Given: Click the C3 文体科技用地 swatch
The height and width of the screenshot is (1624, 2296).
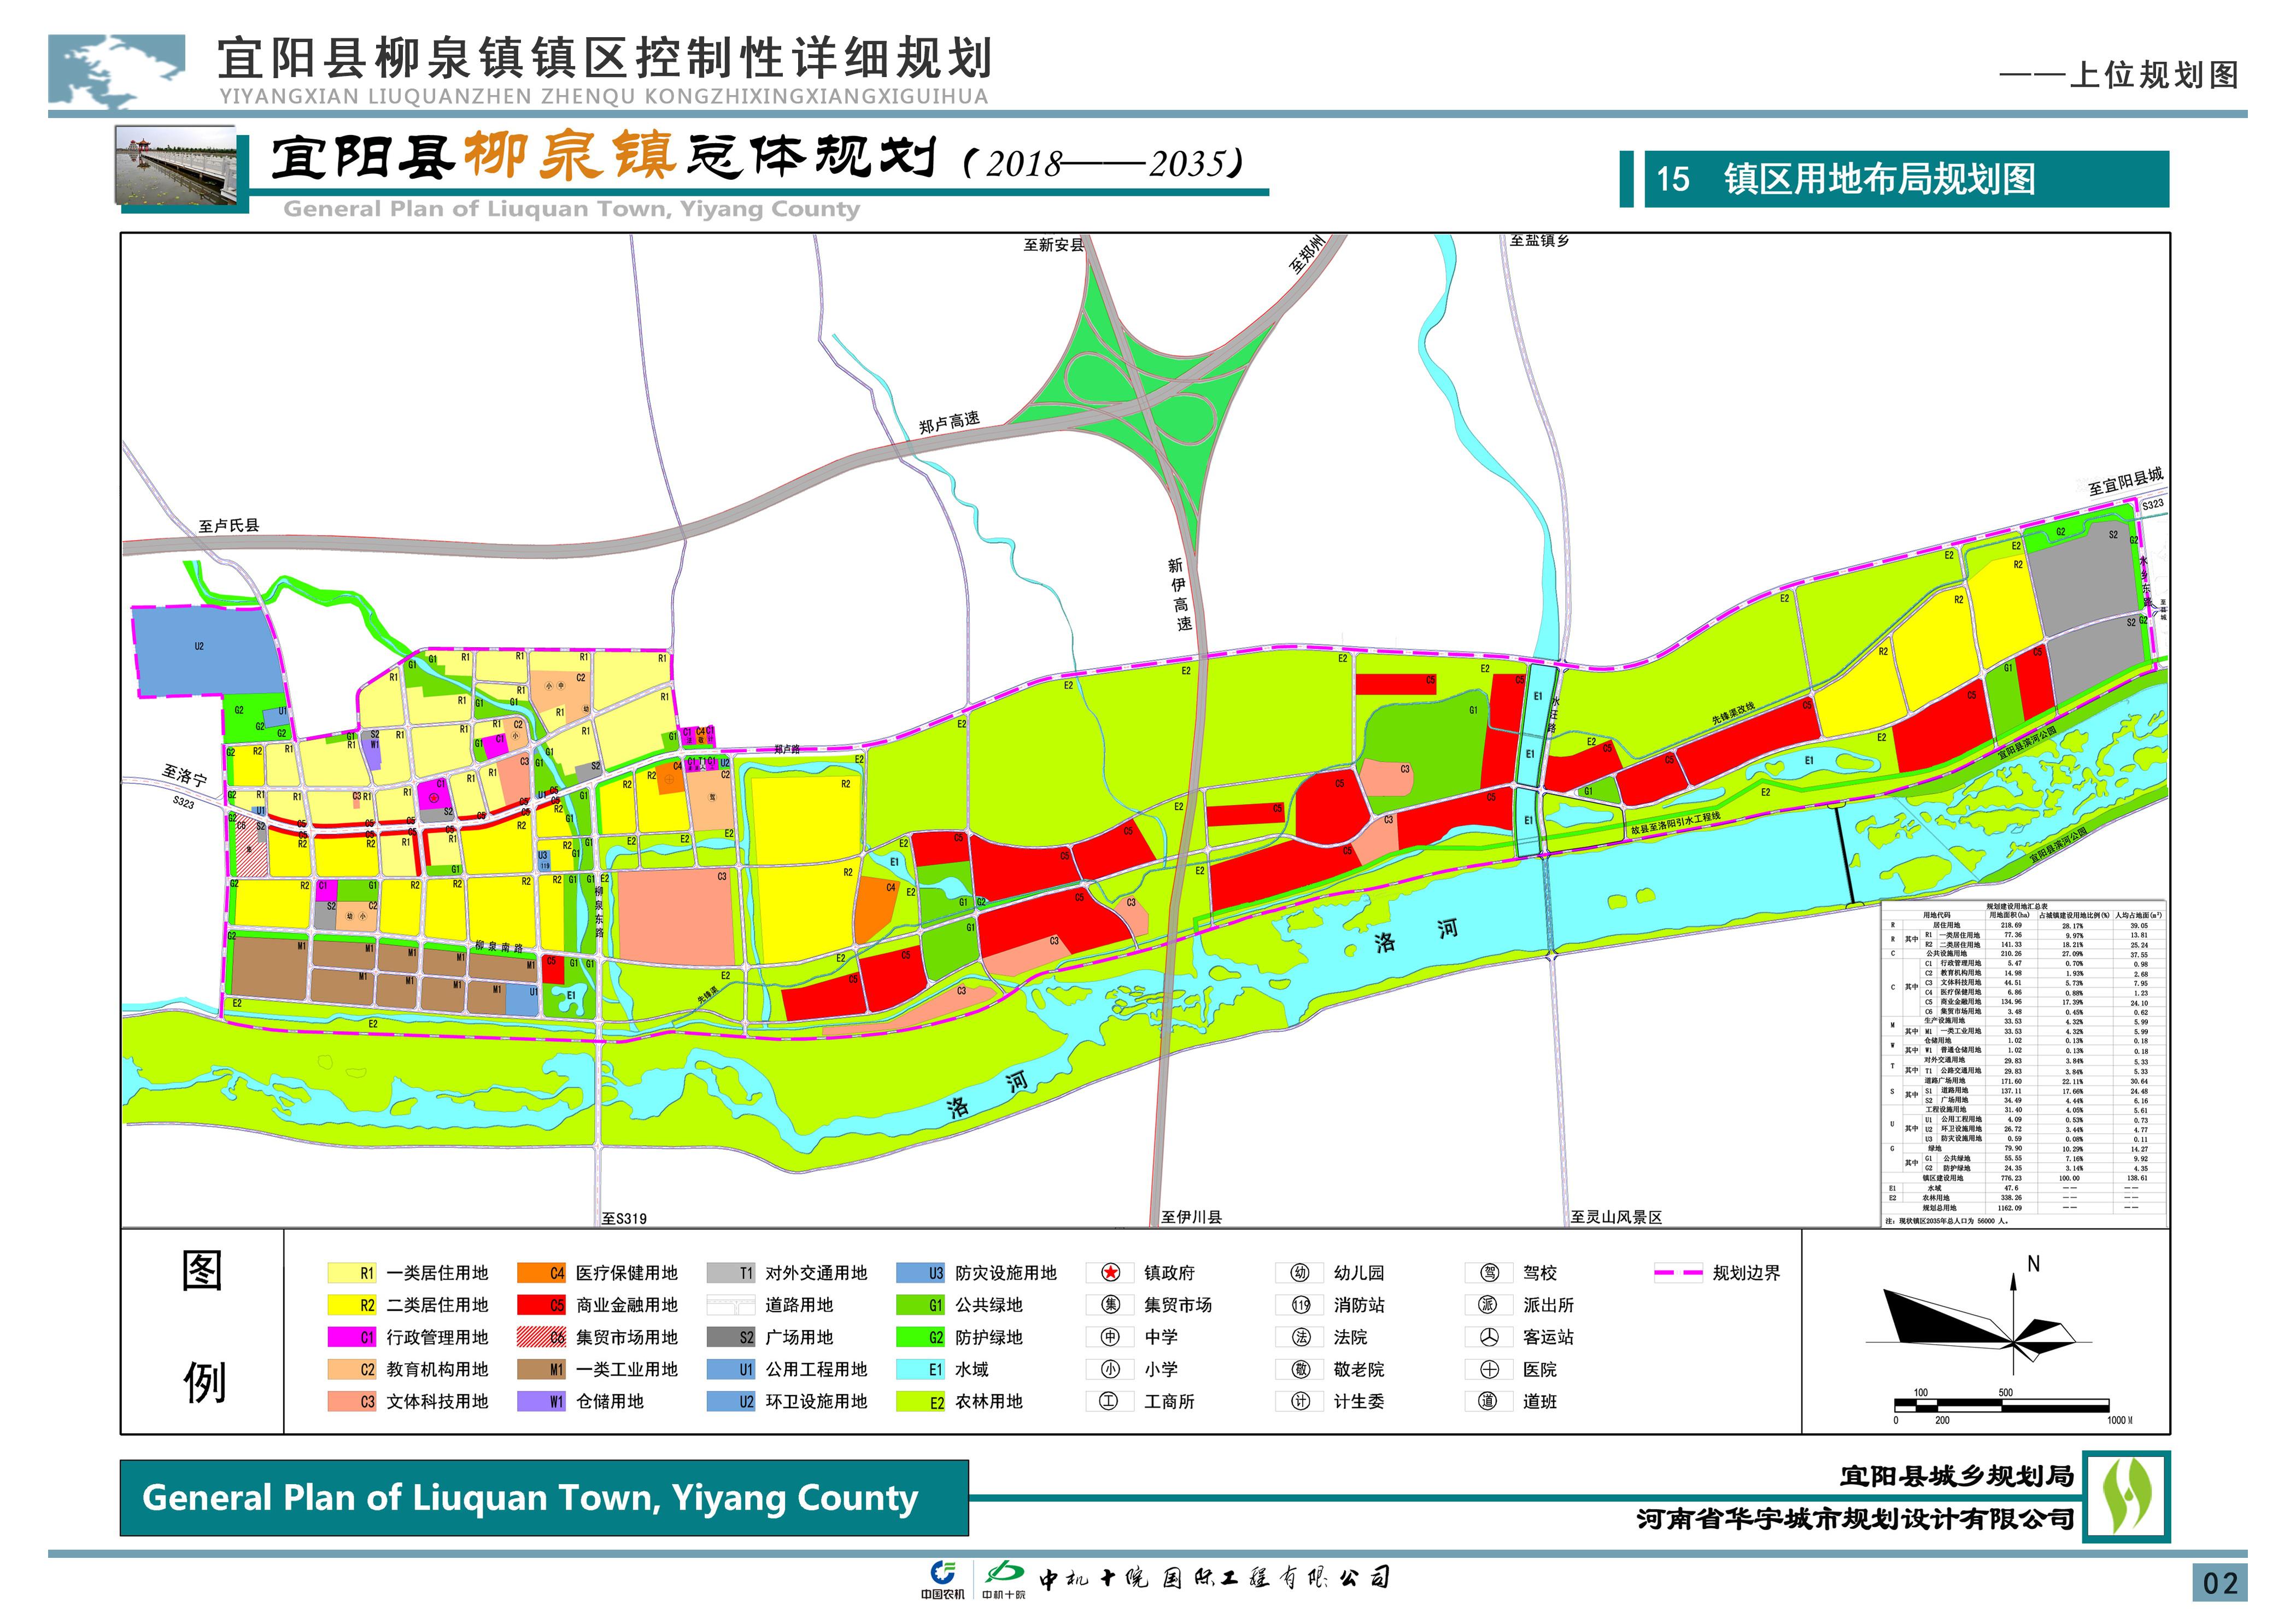Looking at the screenshot, I should tap(352, 1401).
